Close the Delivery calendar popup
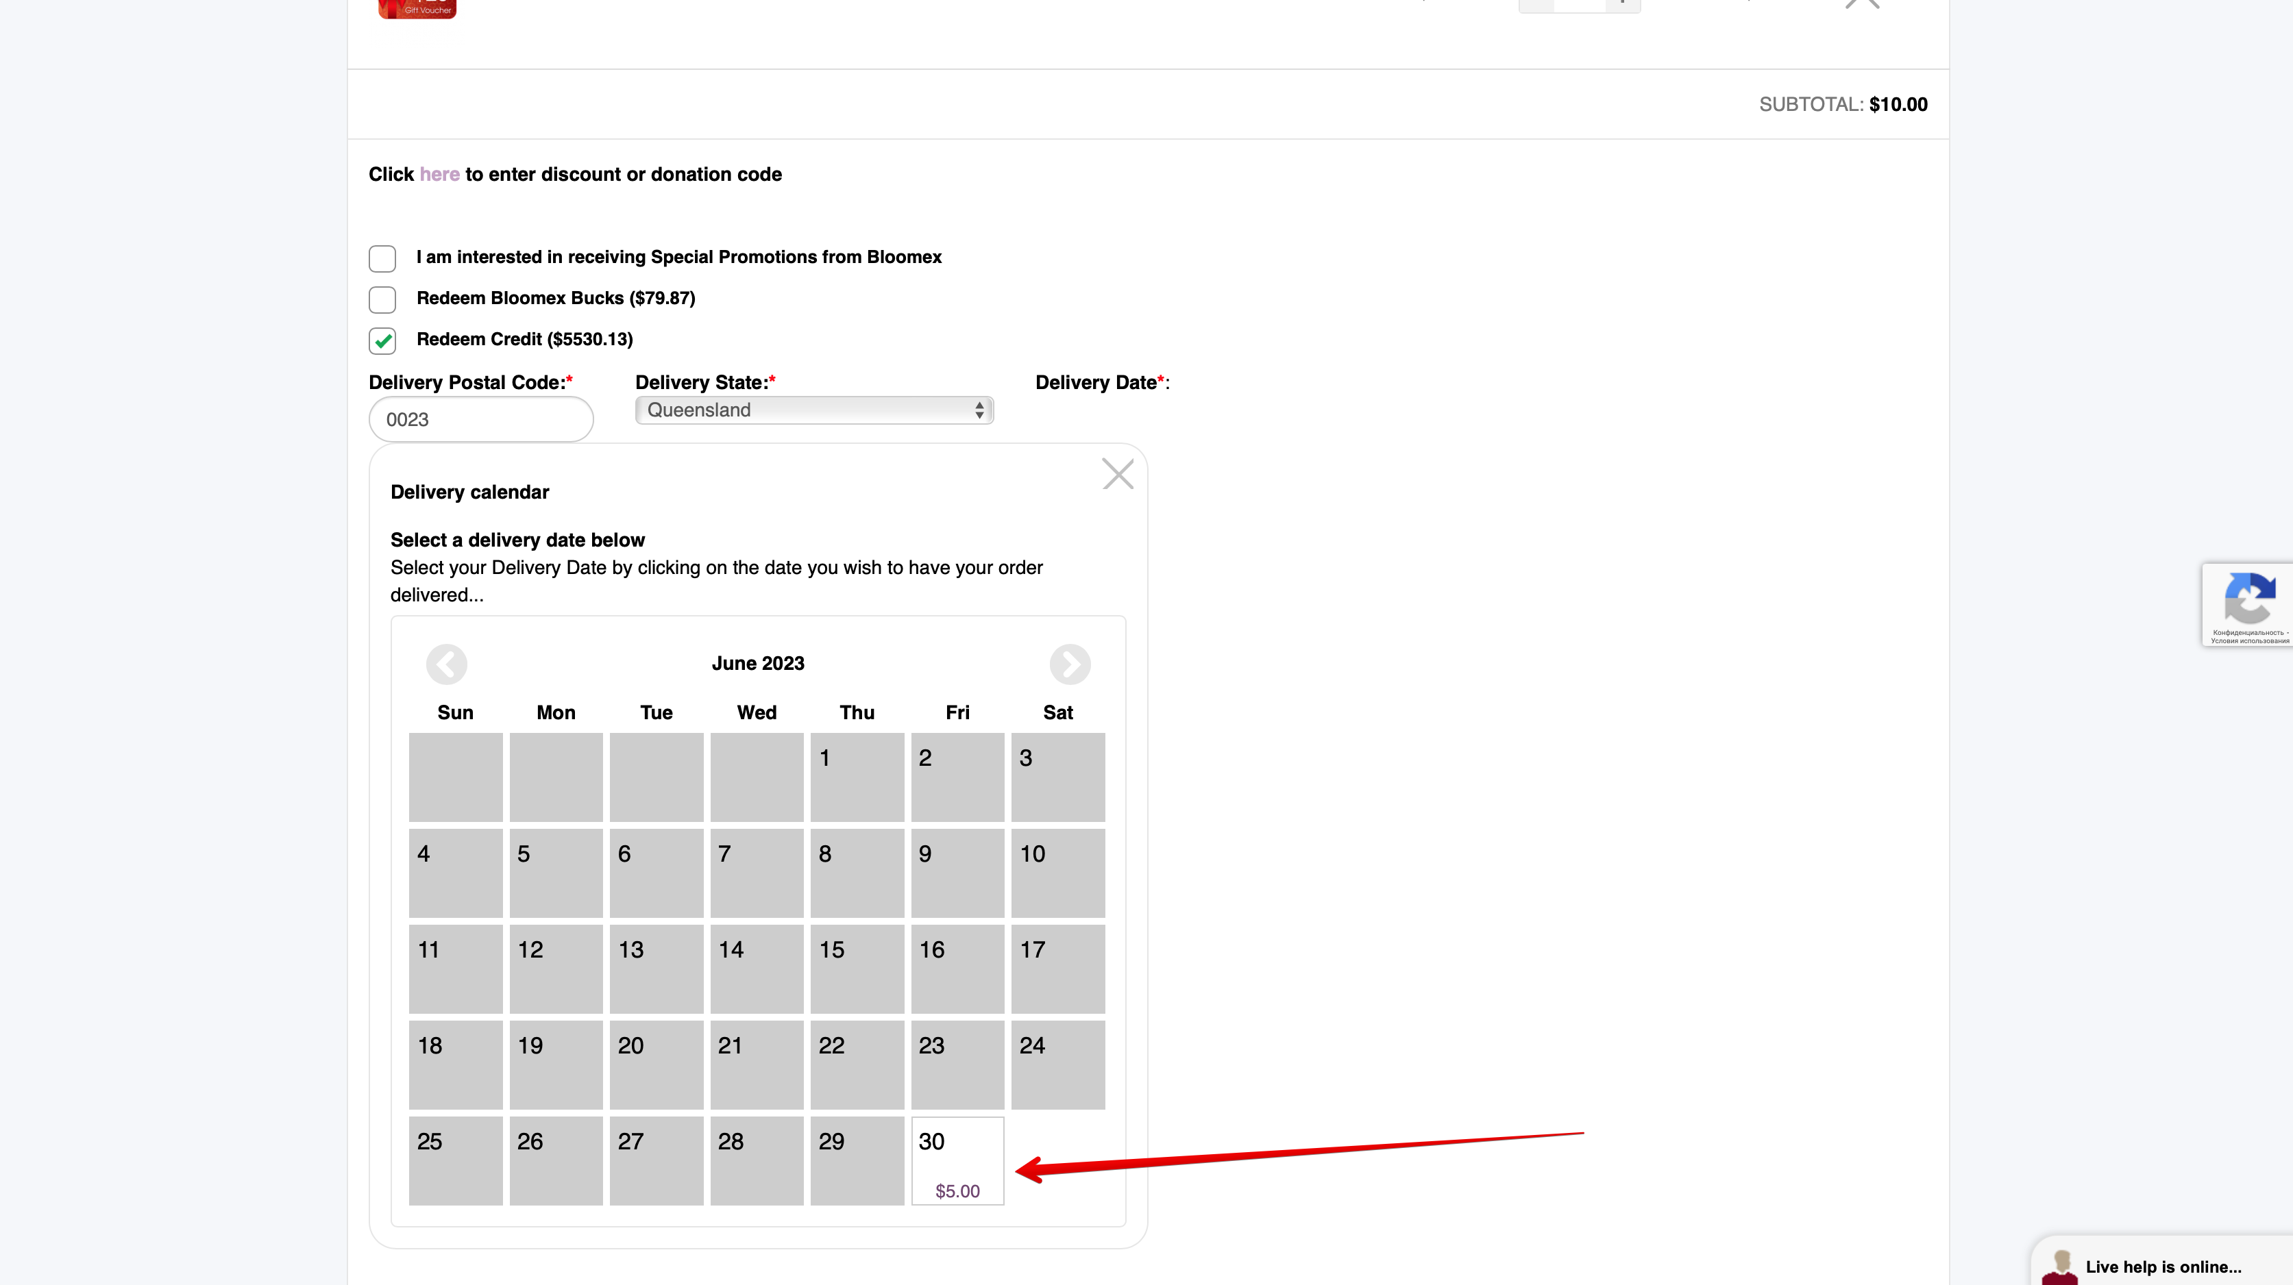Viewport: 2293px width, 1285px height. (1117, 473)
